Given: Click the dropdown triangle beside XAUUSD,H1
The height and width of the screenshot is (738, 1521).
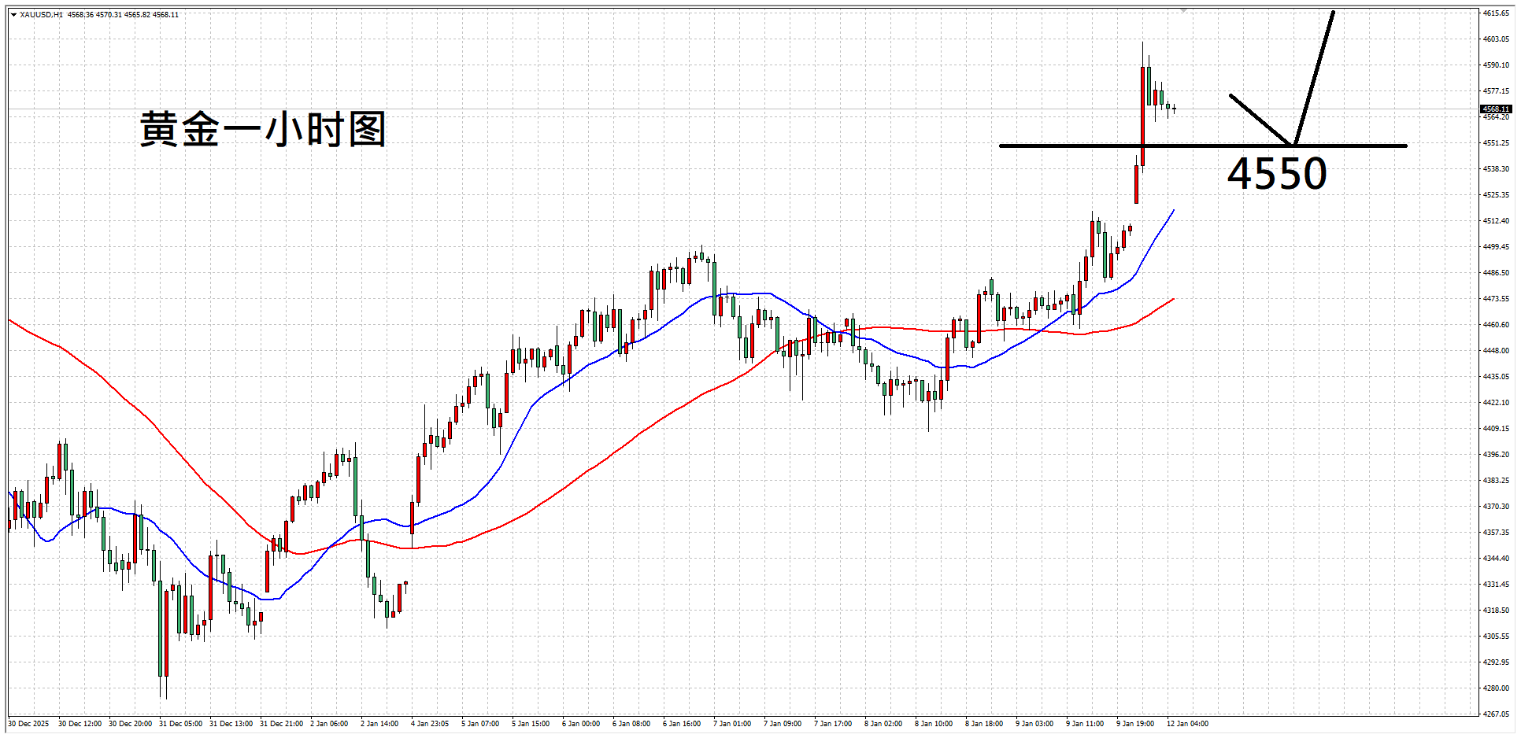Looking at the screenshot, I should pos(13,15).
